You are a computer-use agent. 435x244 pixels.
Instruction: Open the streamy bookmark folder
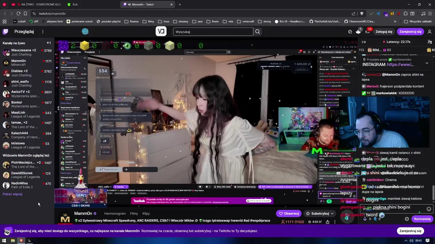pyautogui.click(x=180, y=21)
